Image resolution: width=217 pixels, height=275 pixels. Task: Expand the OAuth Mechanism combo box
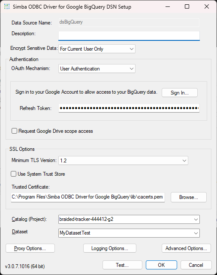97,69
